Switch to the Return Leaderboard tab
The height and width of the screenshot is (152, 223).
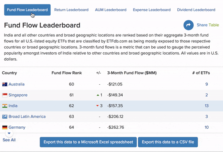(x=71, y=10)
